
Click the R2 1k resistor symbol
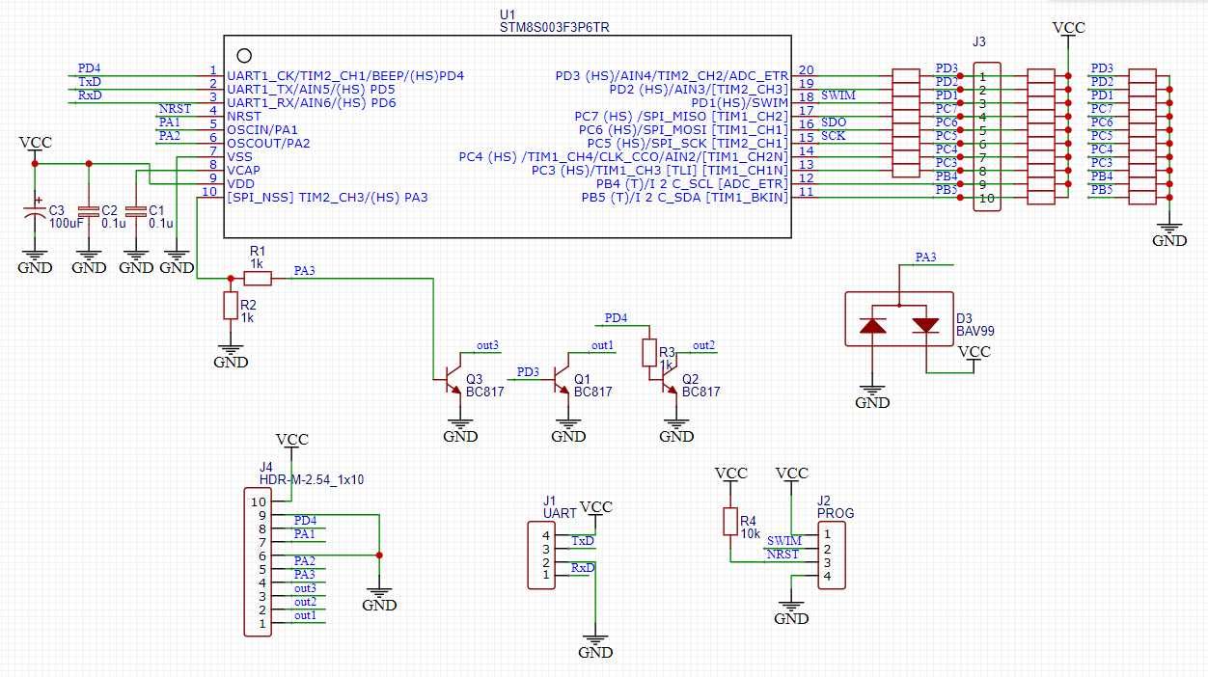pyautogui.click(x=230, y=306)
